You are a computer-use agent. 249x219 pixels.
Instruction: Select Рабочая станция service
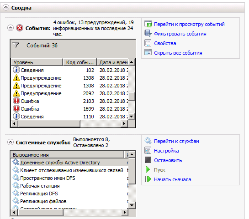(x=70, y=186)
